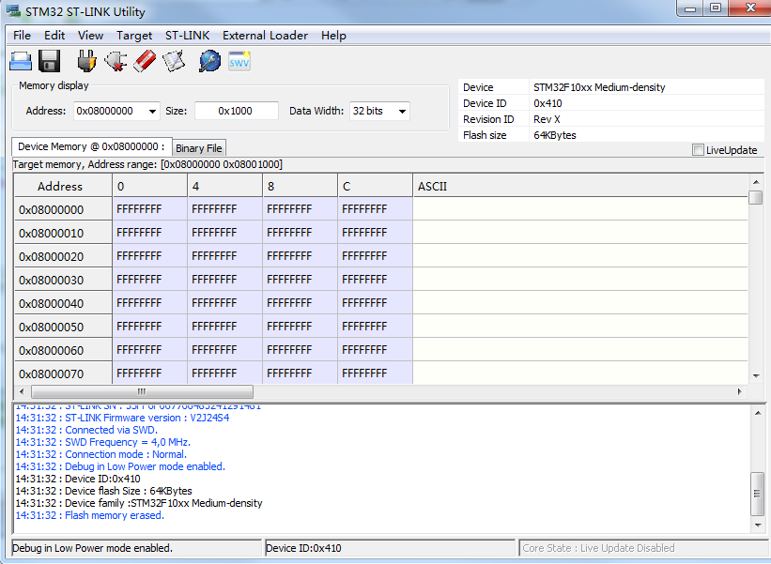Select row address 0x08000050
This screenshot has height=564, width=771.
(x=63, y=328)
